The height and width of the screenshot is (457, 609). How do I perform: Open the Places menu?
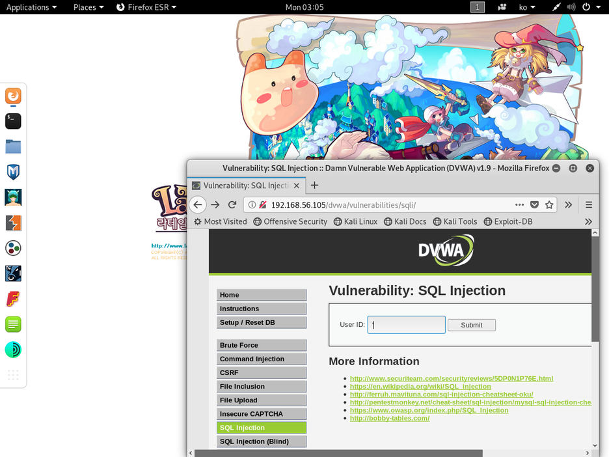88,7
